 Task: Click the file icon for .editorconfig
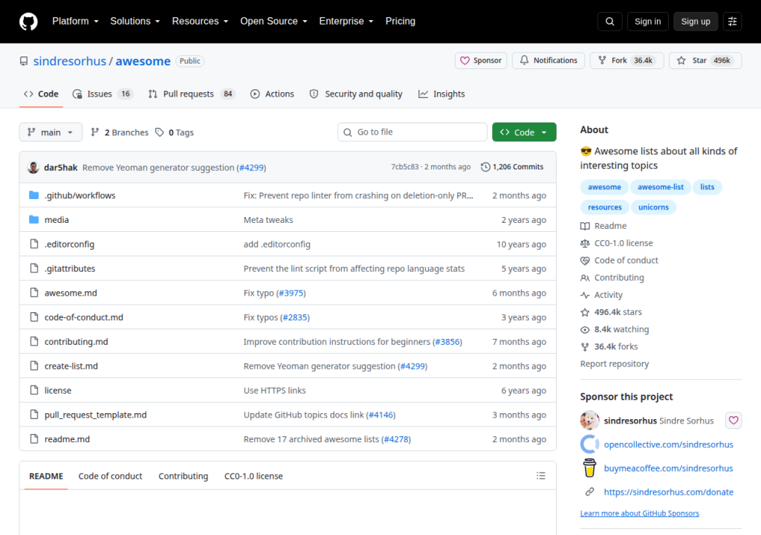[34, 244]
